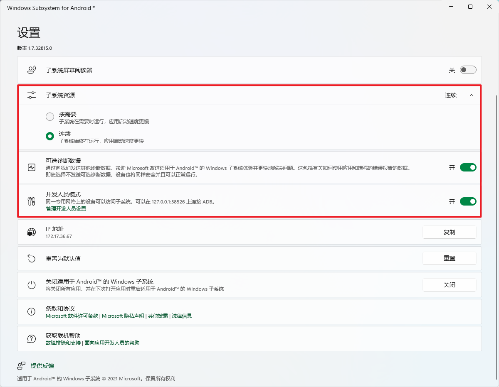Viewport: 499px width, 387px height.
Task: Click the version text 版本 1.7.32815.0
Action: click(35, 48)
